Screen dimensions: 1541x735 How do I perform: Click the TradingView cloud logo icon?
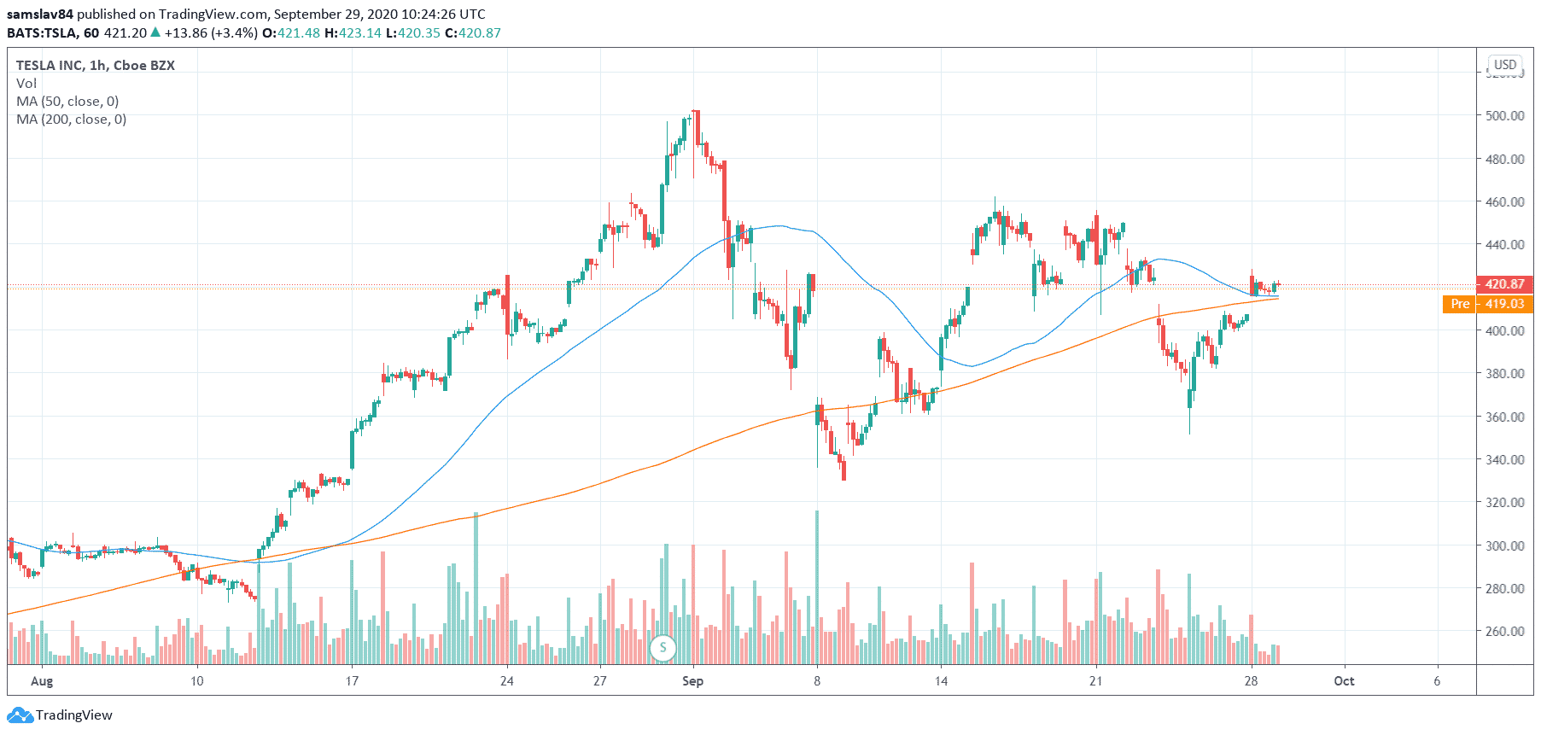pyautogui.click(x=20, y=715)
